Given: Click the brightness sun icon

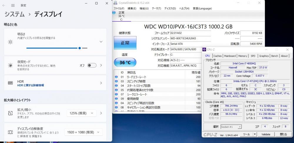Looking at the screenshot, I should [x=10, y=42].
